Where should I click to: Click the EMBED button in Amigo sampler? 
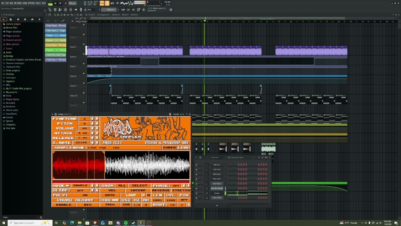[x=169, y=148]
